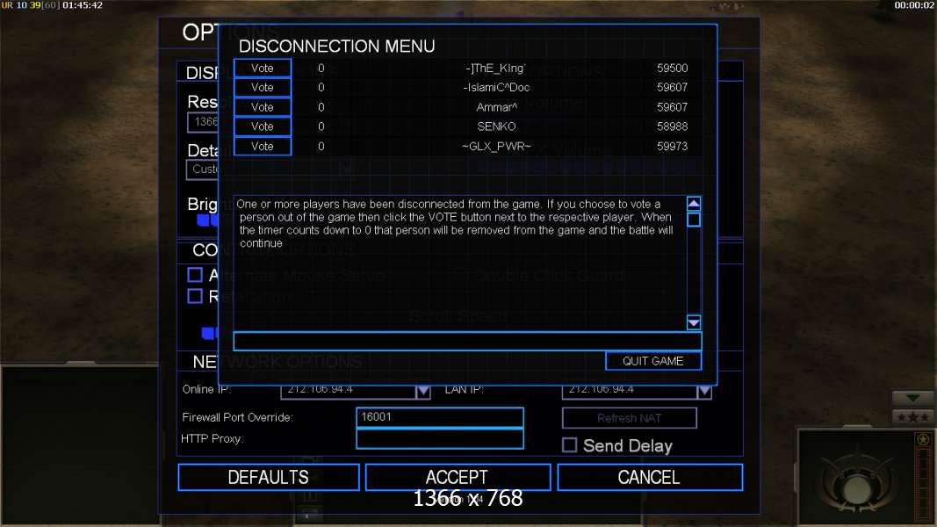Click ACCEPT in Options menu
This screenshot has height=527, width=937.
[458, 478]
